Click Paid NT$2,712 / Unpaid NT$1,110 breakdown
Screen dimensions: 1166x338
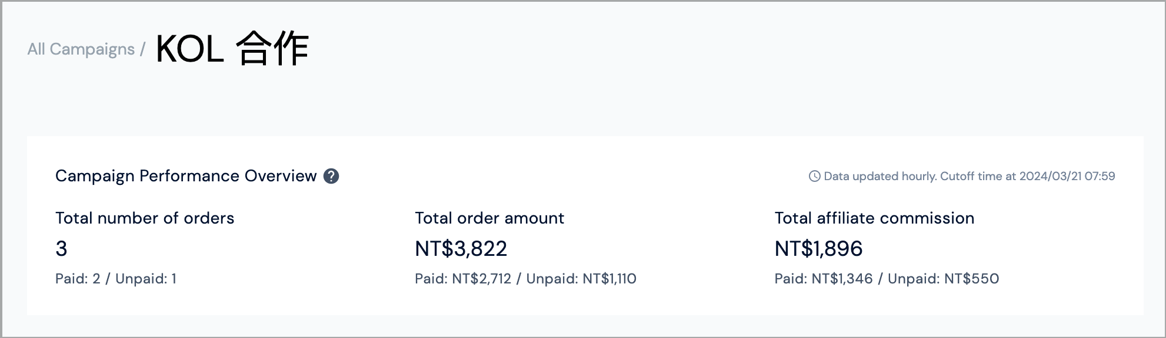pyautogui.click(x=525, y=279)
